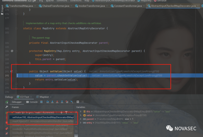
Task: Click the green Resume Program icon
Action: point(6,113)
